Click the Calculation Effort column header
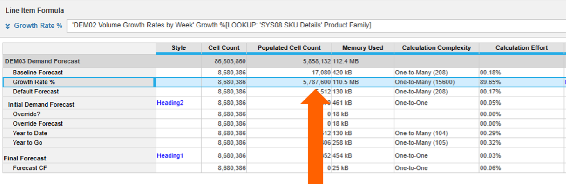Screen dimensions: 570x187 click(522, 47)
